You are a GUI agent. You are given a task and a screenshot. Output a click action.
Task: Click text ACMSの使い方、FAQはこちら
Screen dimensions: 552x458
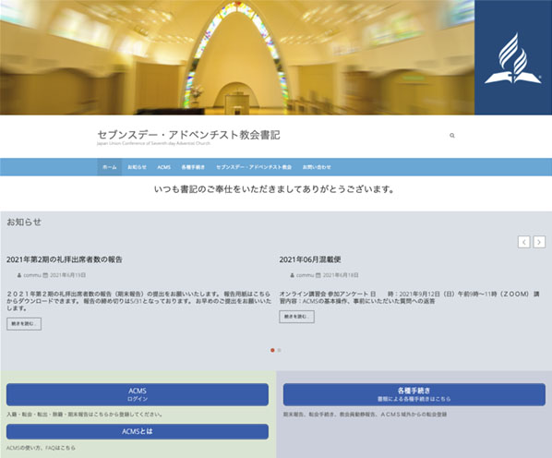click(x=41, y=448)
